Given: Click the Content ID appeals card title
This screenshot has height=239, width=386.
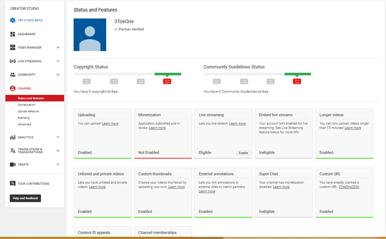Looking at the screenshot, I should (94, 232).
